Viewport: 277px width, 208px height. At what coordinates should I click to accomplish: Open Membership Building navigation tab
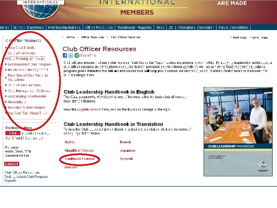coord(65,28)
